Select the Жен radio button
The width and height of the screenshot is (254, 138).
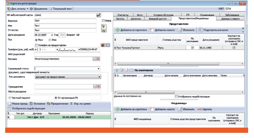[50, 40]
